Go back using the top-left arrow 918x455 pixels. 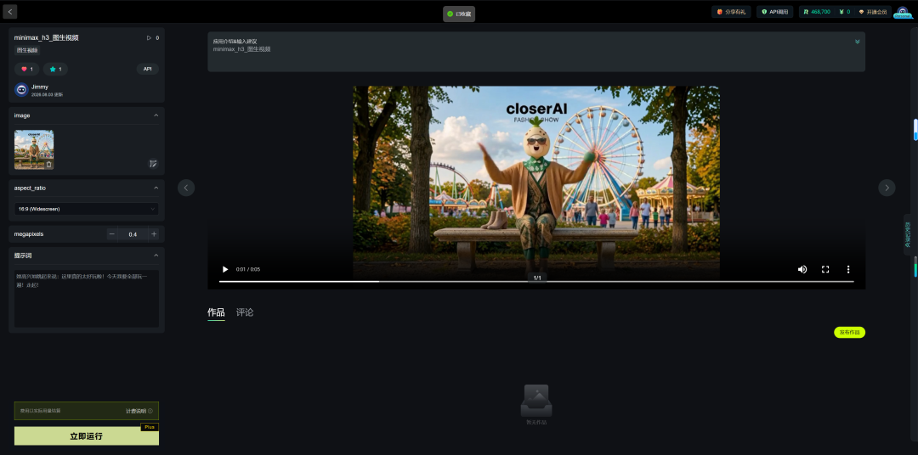pos(9,12)
